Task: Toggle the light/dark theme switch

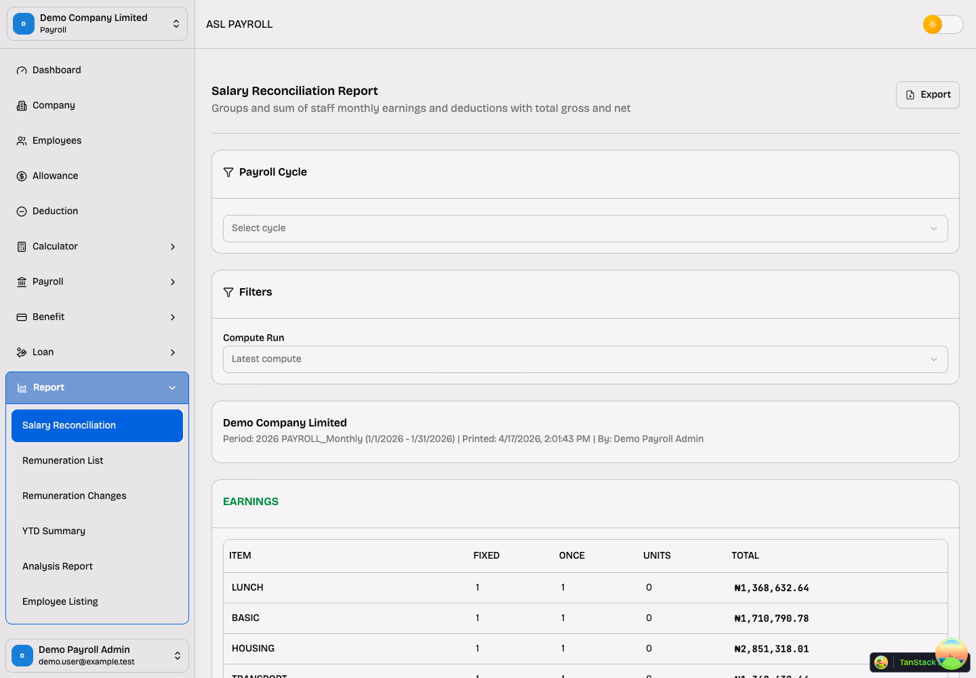Action: click(x=943, y=24)
